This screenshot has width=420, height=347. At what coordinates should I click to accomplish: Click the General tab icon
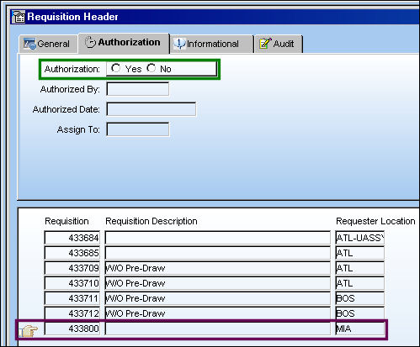[29, 44]
